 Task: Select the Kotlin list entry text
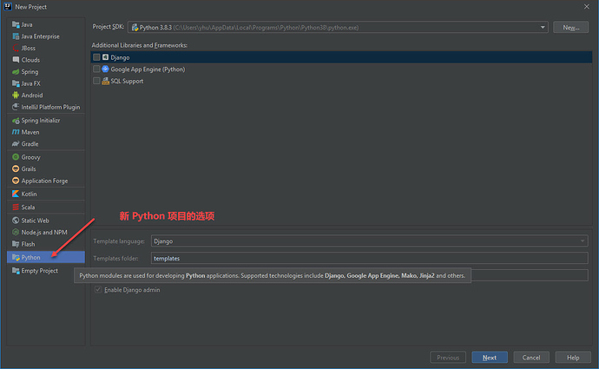click(29, 194)
